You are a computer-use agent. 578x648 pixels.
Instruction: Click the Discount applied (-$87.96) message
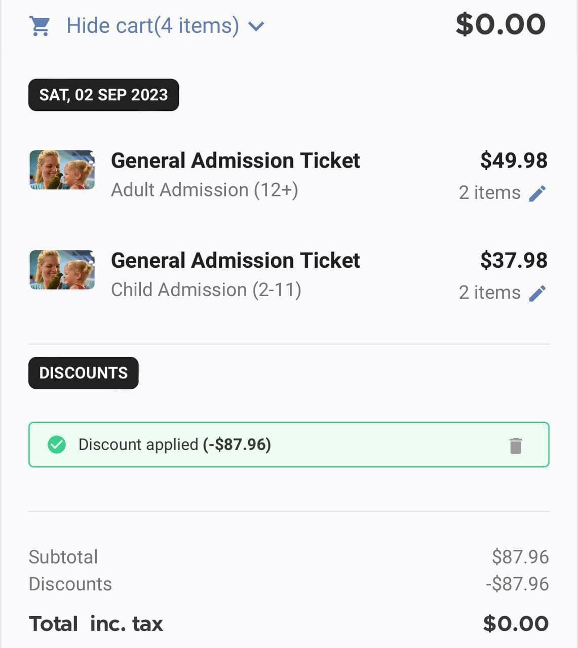coord(174,444)
